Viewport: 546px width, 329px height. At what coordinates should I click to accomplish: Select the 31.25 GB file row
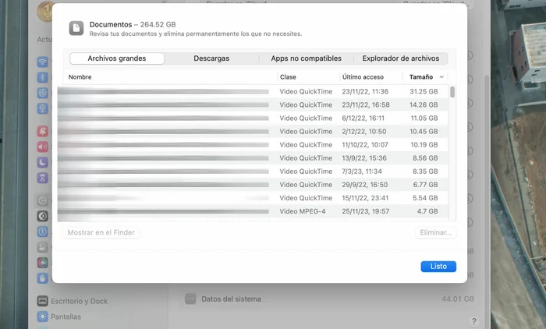click(253, 91)
